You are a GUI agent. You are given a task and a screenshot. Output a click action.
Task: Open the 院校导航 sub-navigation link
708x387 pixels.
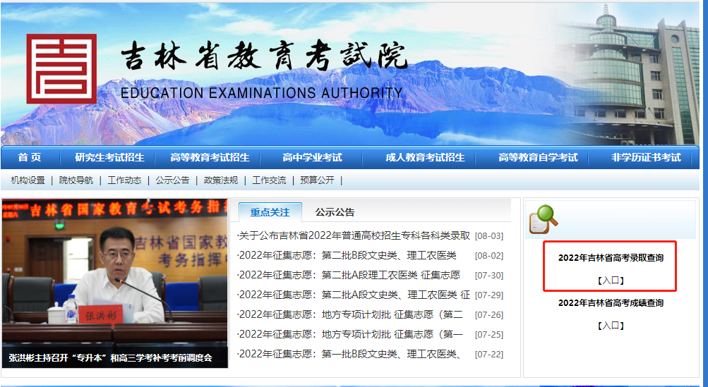tap(76, 180)
